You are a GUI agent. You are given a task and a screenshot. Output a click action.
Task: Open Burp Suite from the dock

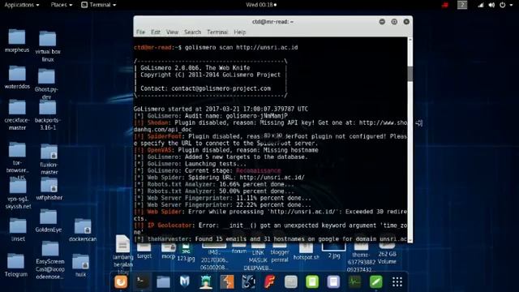[227, 281]
